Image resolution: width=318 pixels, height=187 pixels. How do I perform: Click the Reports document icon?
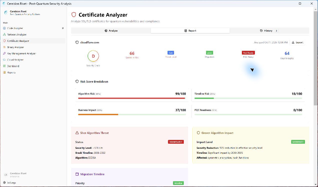coord(5,72)
